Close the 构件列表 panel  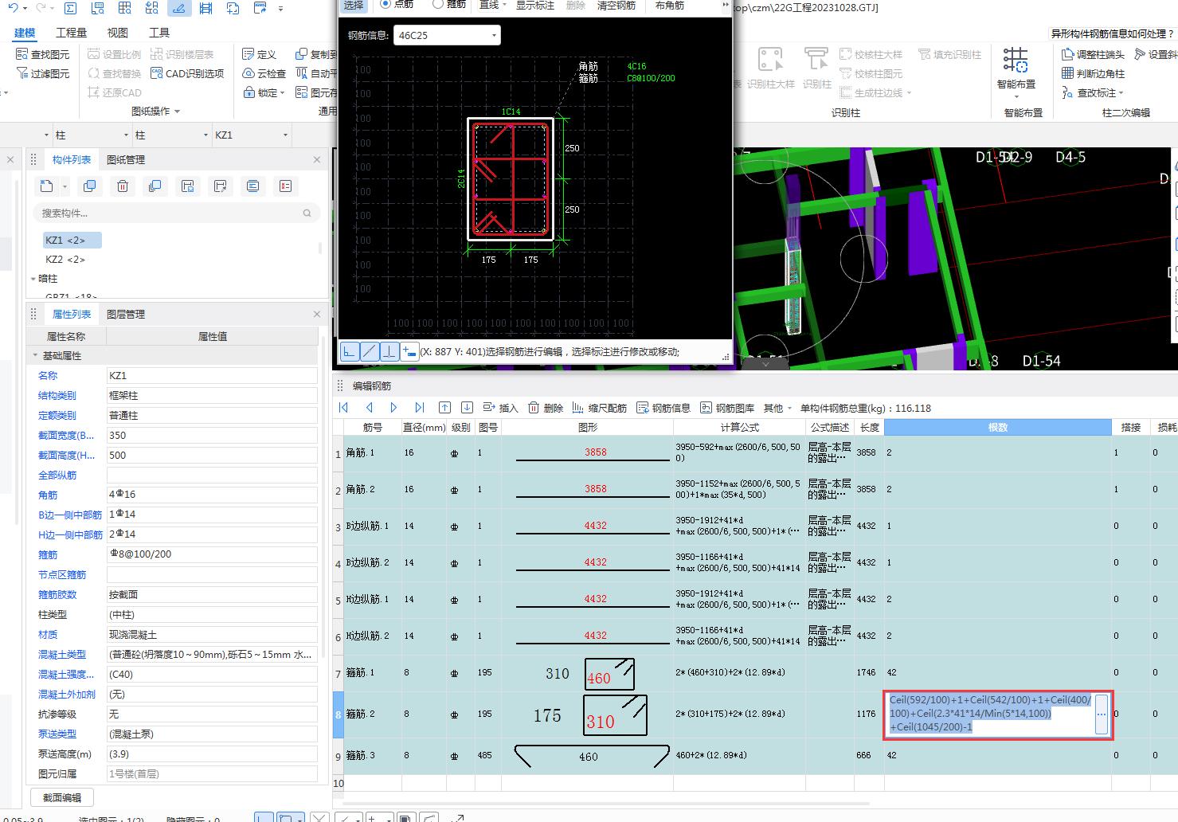317,160
